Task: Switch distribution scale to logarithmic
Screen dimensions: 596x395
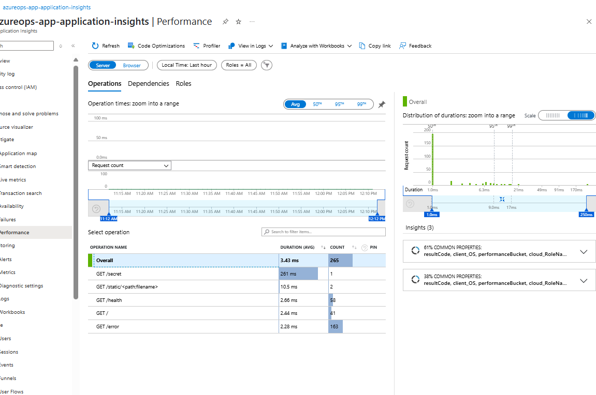Action: coord(580,115)
